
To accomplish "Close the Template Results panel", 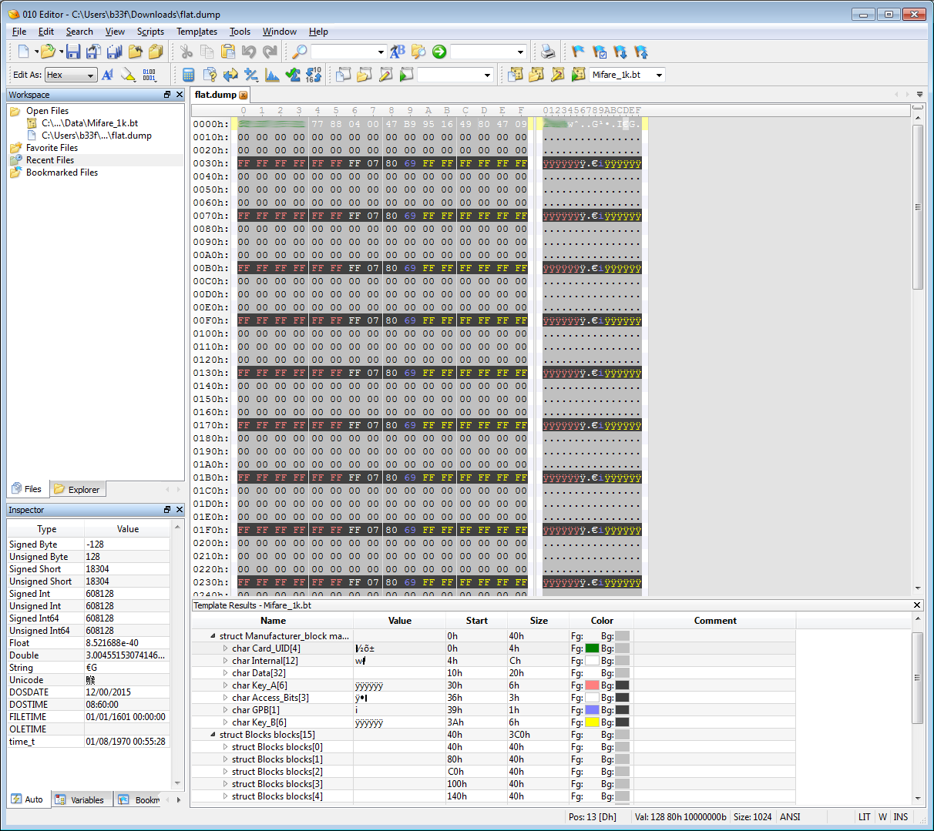I will click(x=917, y=605).
